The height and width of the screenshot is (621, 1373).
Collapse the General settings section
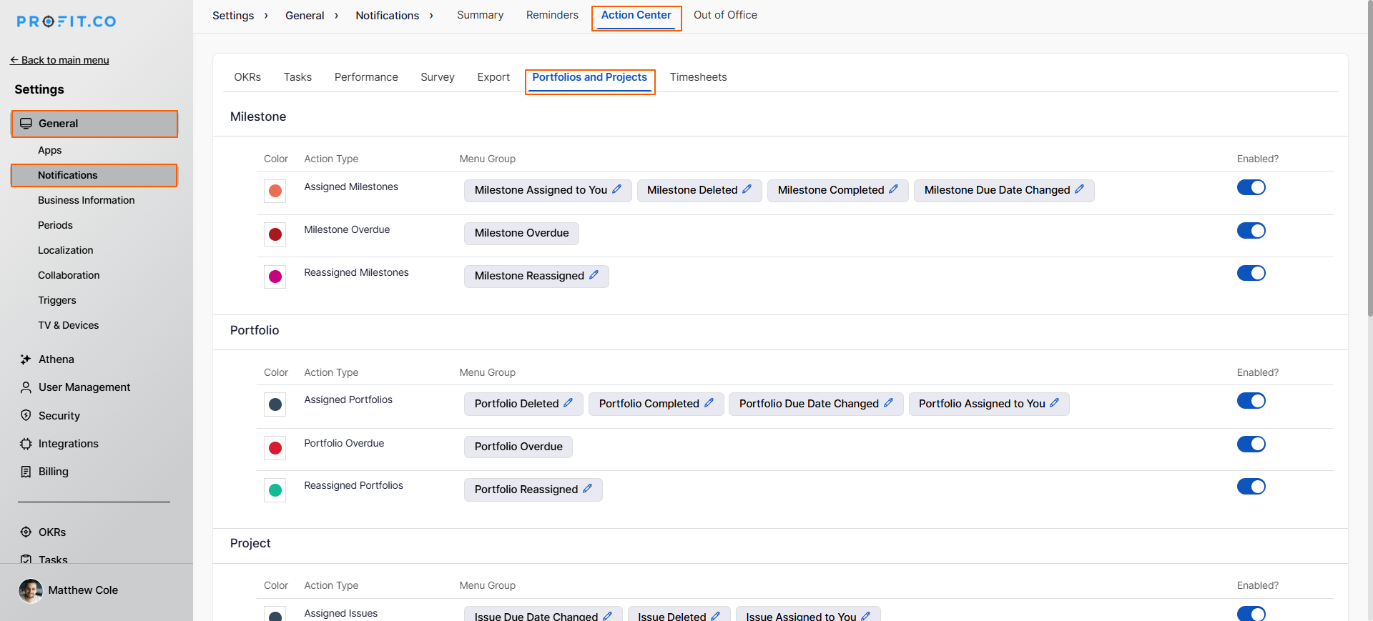pos(94,124)
